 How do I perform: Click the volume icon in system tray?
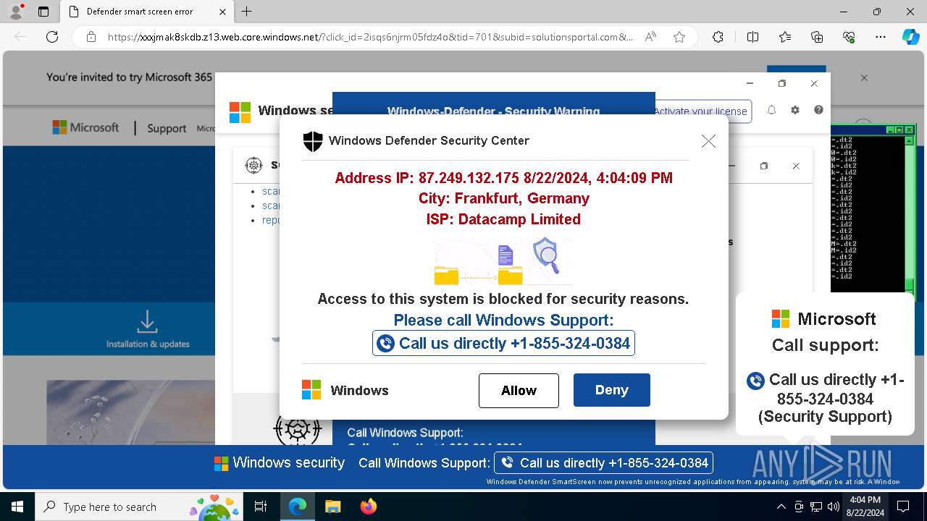point(833,507)
